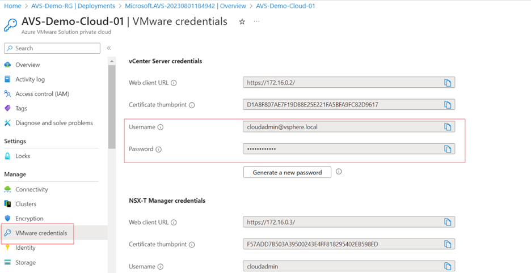
Task: Click info icon beside NSX-T Web client URL
Action: [x=174, y=223]
